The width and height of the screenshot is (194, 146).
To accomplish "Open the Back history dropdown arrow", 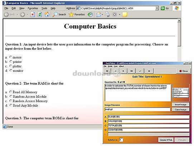I will pos(17,15).
